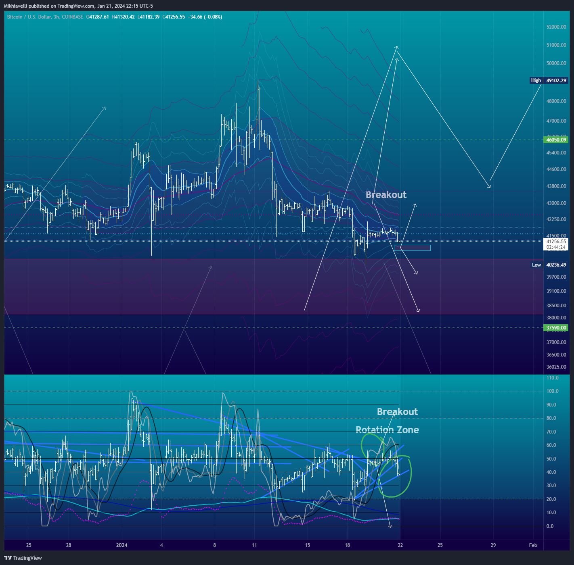
Task: Click the 'Low' tag on the price axis
Action: [x=536, y=265]
